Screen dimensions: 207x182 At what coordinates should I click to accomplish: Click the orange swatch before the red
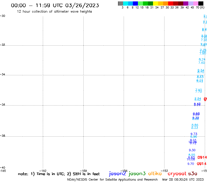166,3
